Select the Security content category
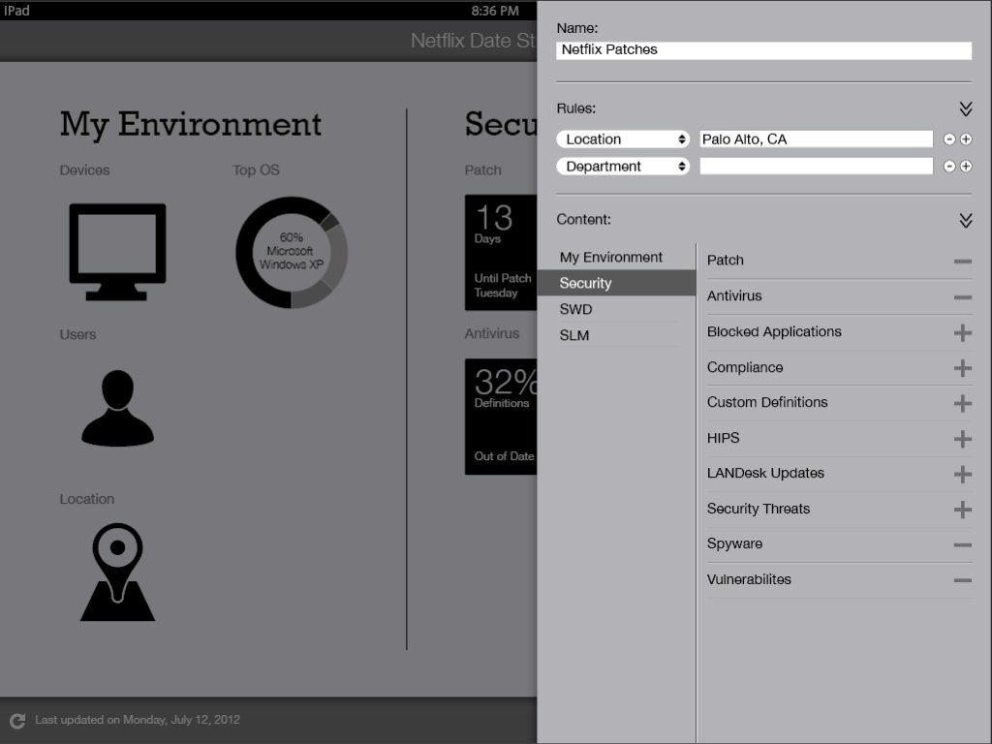 point(617,283)
